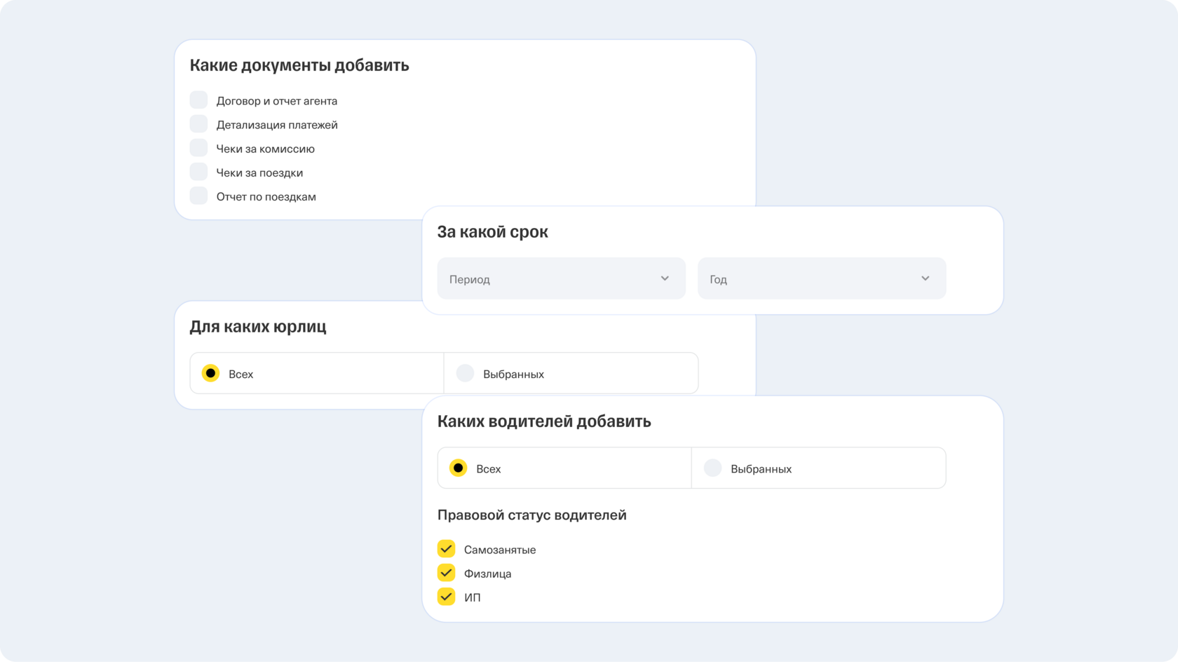Screen dimensions: 1178x662
Task: Select Всех radio for юрлиц
Action: tap(210, 373)
